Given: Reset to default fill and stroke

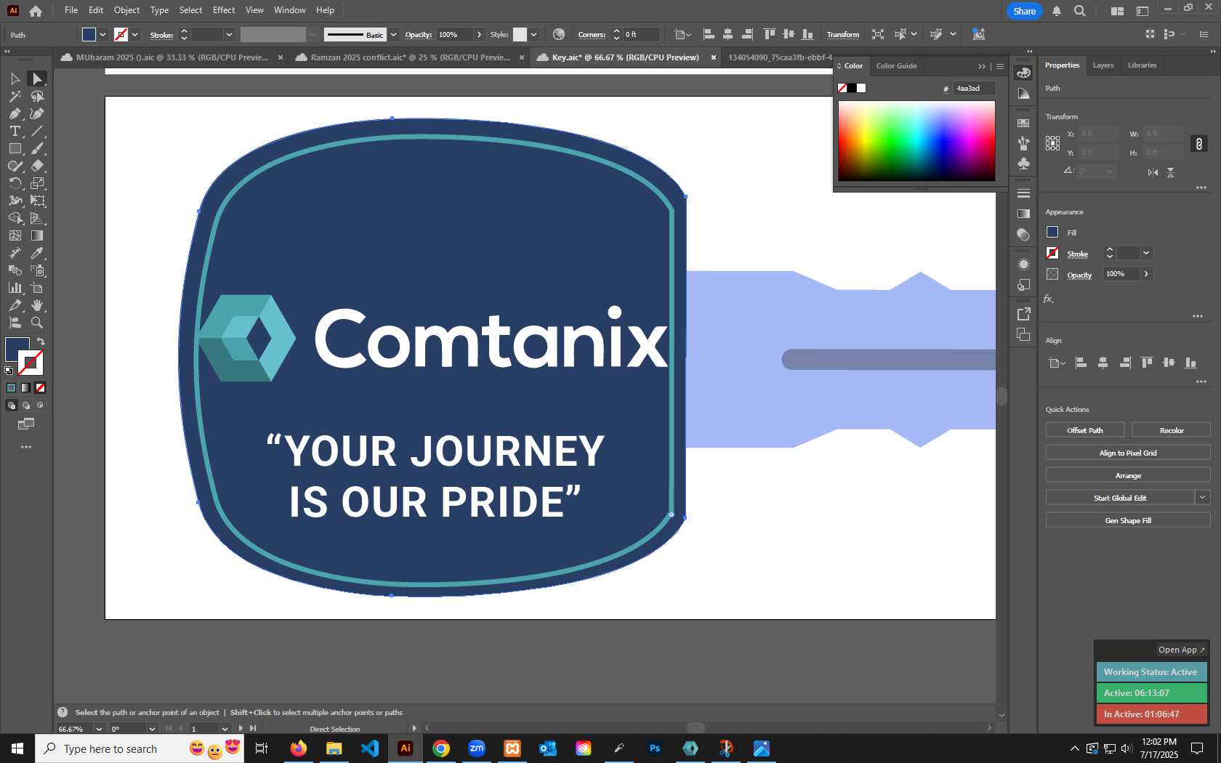Looking at the screenshot, I should click(9, 371).
